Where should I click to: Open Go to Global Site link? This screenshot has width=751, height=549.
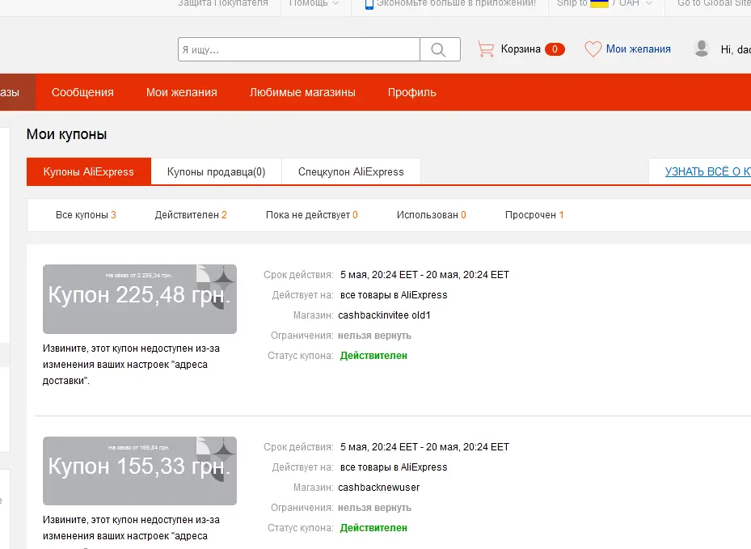[714, 3]
